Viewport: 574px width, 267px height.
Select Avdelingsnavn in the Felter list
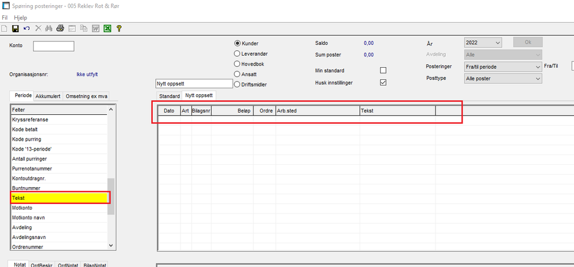pos(59,237)
